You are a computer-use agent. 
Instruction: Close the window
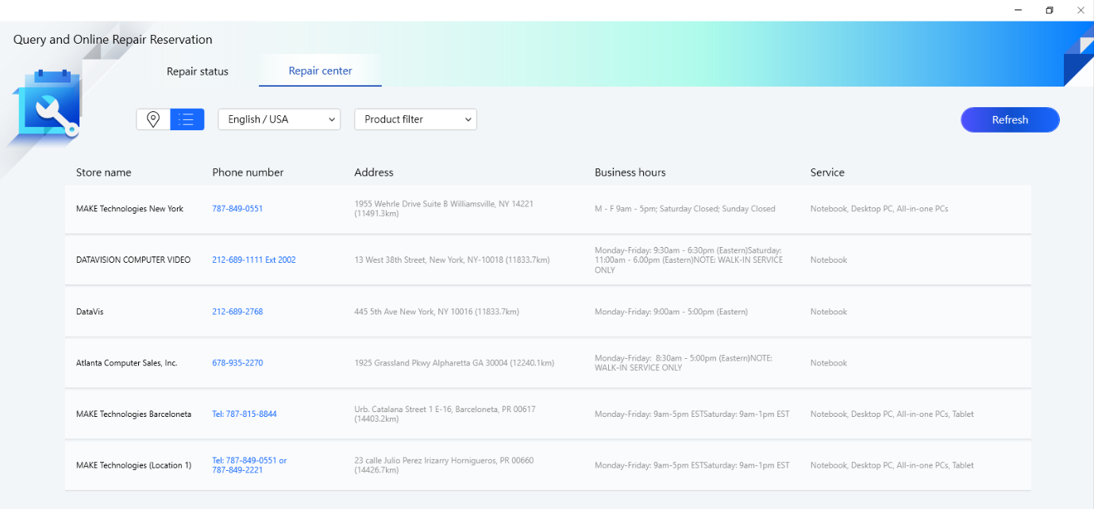pos(1080,10)
